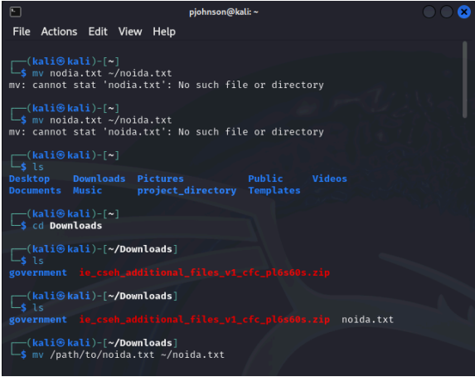The height and width of the screenshot is (377, 475).
Task: Click the maximize window circle button
Action: [447, 12]
